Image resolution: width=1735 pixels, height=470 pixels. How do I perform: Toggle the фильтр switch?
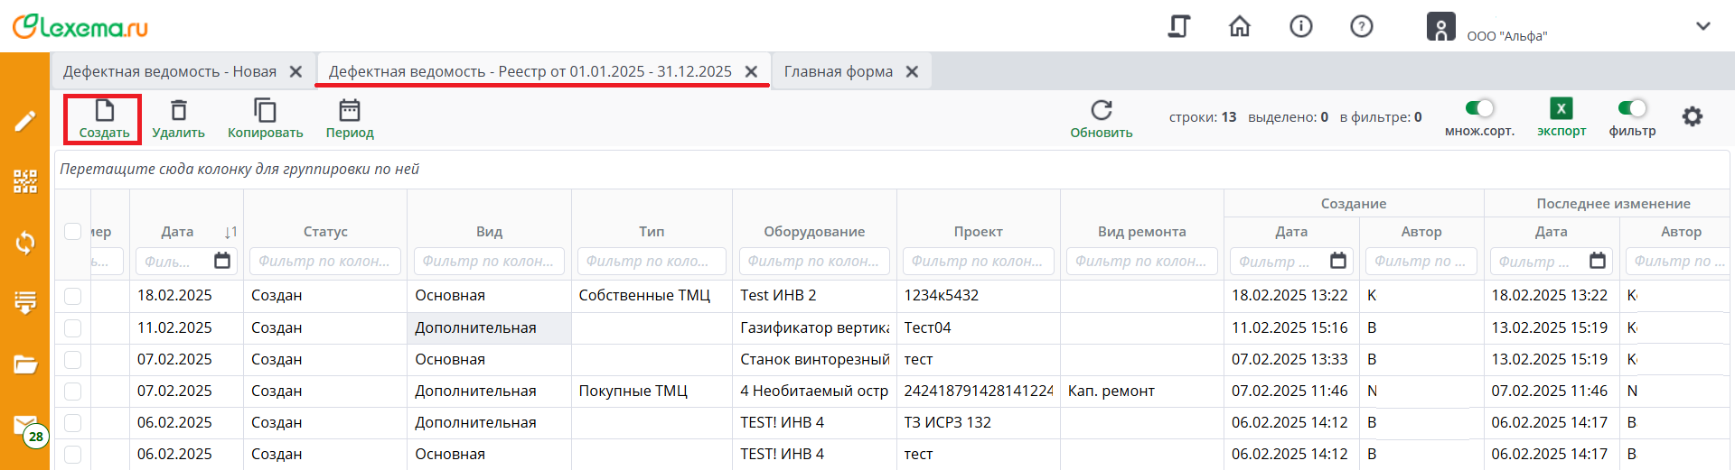pos(1632,108)
